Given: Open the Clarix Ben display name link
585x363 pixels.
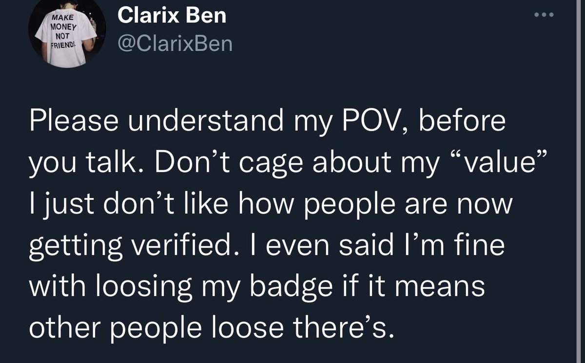Looking at the screenshot, I should pyautogui.click(x=172, y=16).
